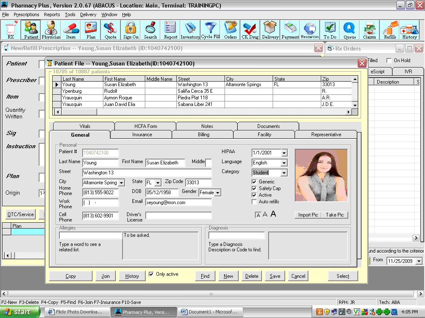Open the Prescriptions menu
Viewport: 425px width, 318px height.
tap(26, 14)
